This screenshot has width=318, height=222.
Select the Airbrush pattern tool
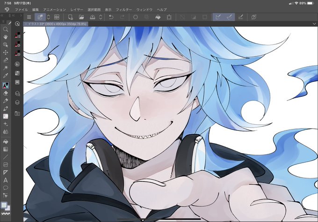(x=6, y=116)
